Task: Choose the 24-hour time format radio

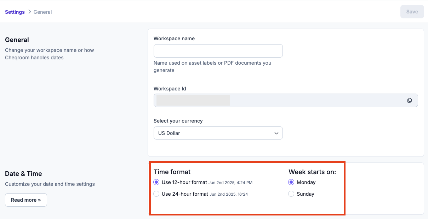Action: (156, 194)
